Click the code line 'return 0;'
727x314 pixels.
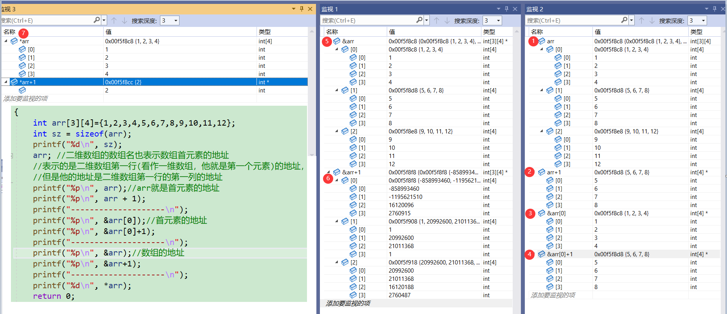click(54, 296)
